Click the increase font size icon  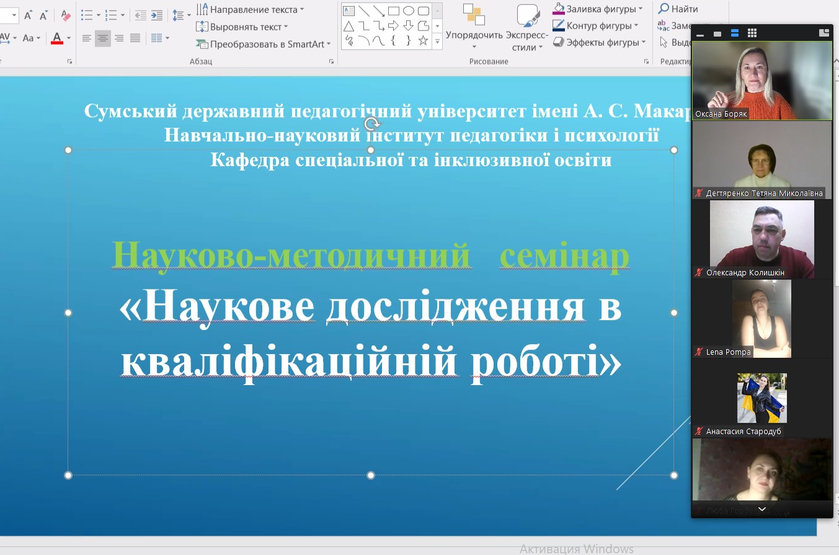coord(28,16)
